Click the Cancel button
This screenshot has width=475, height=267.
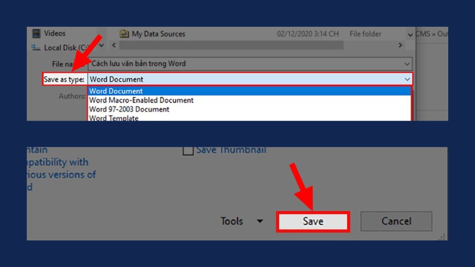coord(396,221)
